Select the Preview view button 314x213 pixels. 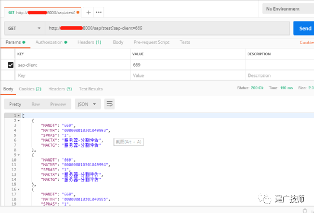pos(58,104)
